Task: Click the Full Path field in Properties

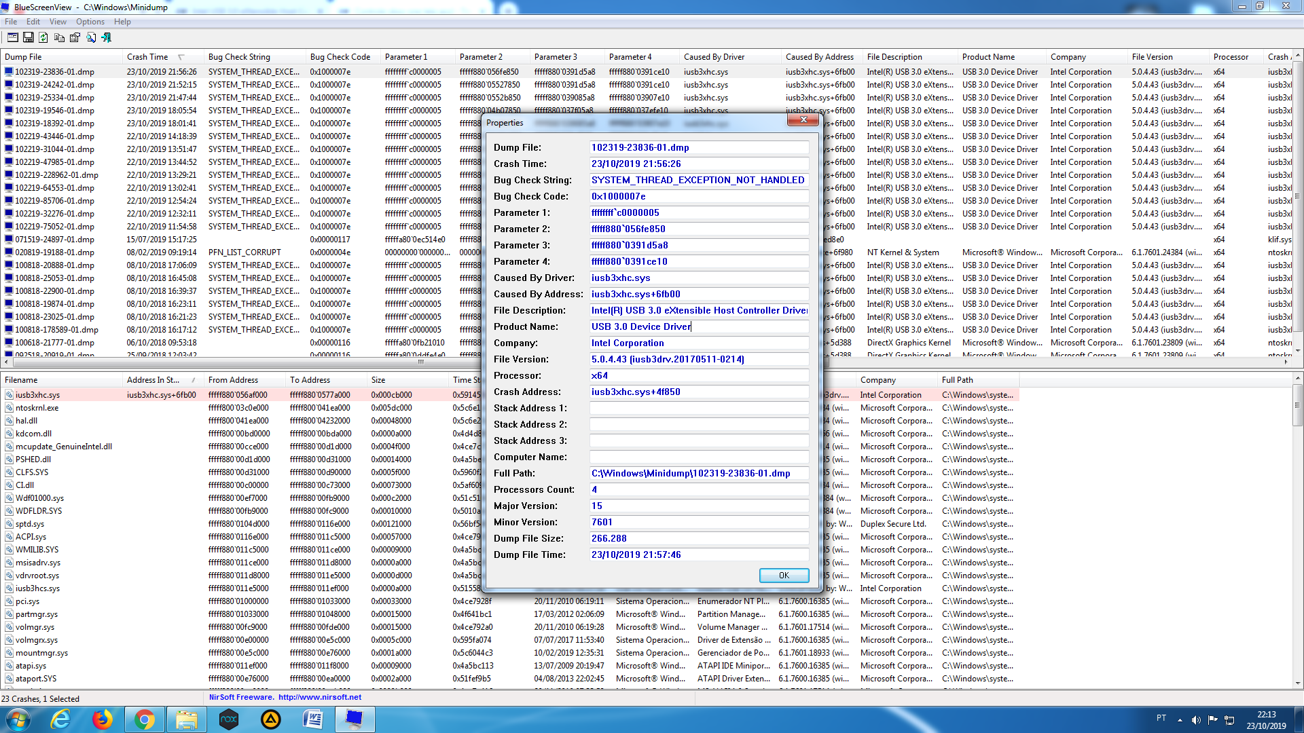Action: (699, 473)
